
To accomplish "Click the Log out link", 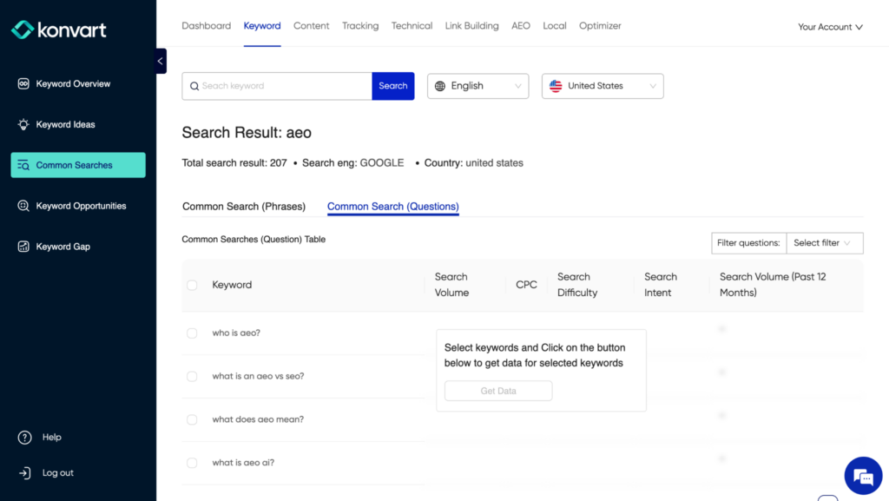I will click(58, 472).
